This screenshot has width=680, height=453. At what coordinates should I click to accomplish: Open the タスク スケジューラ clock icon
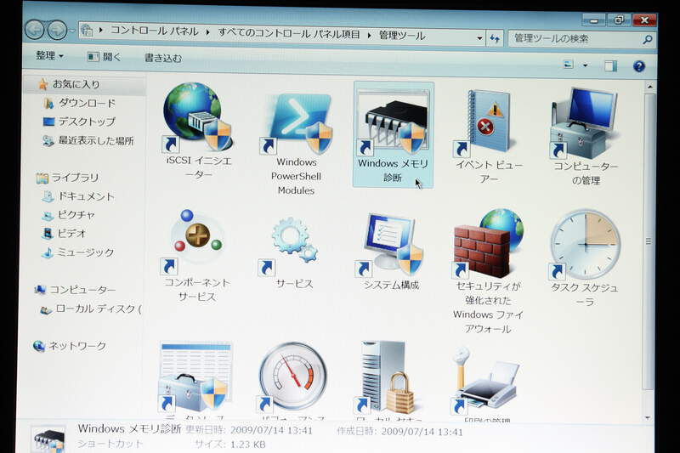point(585,246)
